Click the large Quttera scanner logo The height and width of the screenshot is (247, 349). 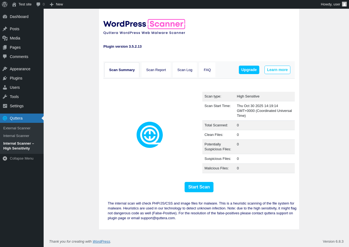150,135
